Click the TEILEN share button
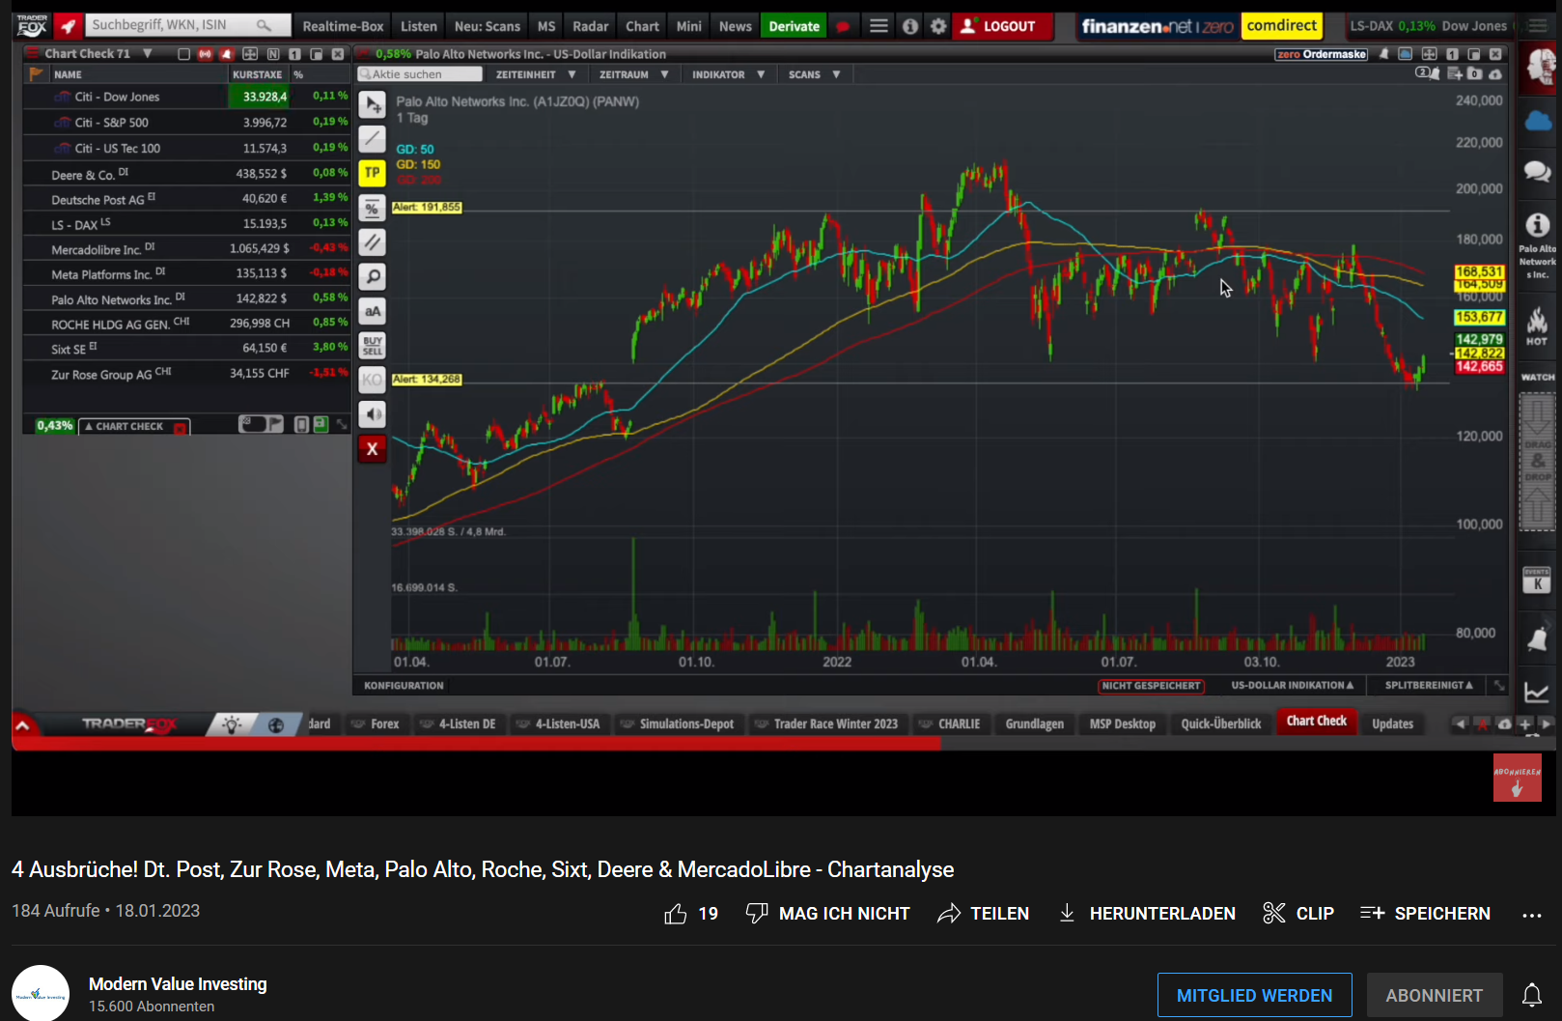Screen dimensions: 1562x1021 point(984,914)
